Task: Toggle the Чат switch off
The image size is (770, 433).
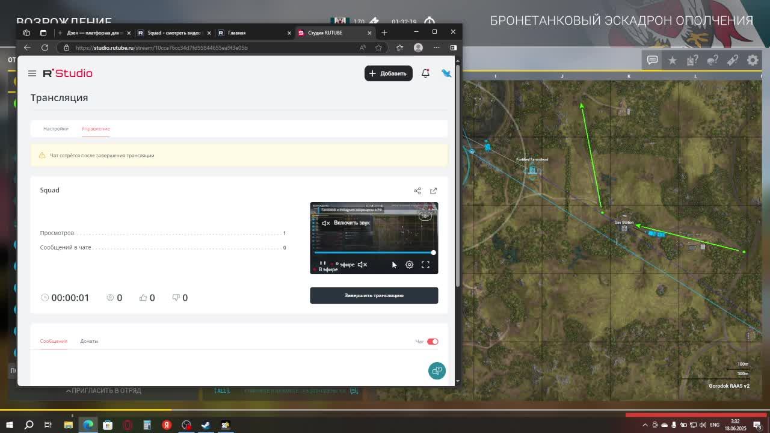Action: [x=433, y=342]
